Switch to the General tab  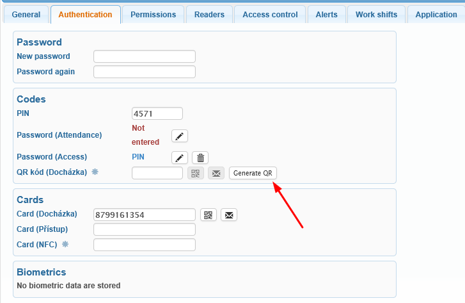[x=26, y=15]
